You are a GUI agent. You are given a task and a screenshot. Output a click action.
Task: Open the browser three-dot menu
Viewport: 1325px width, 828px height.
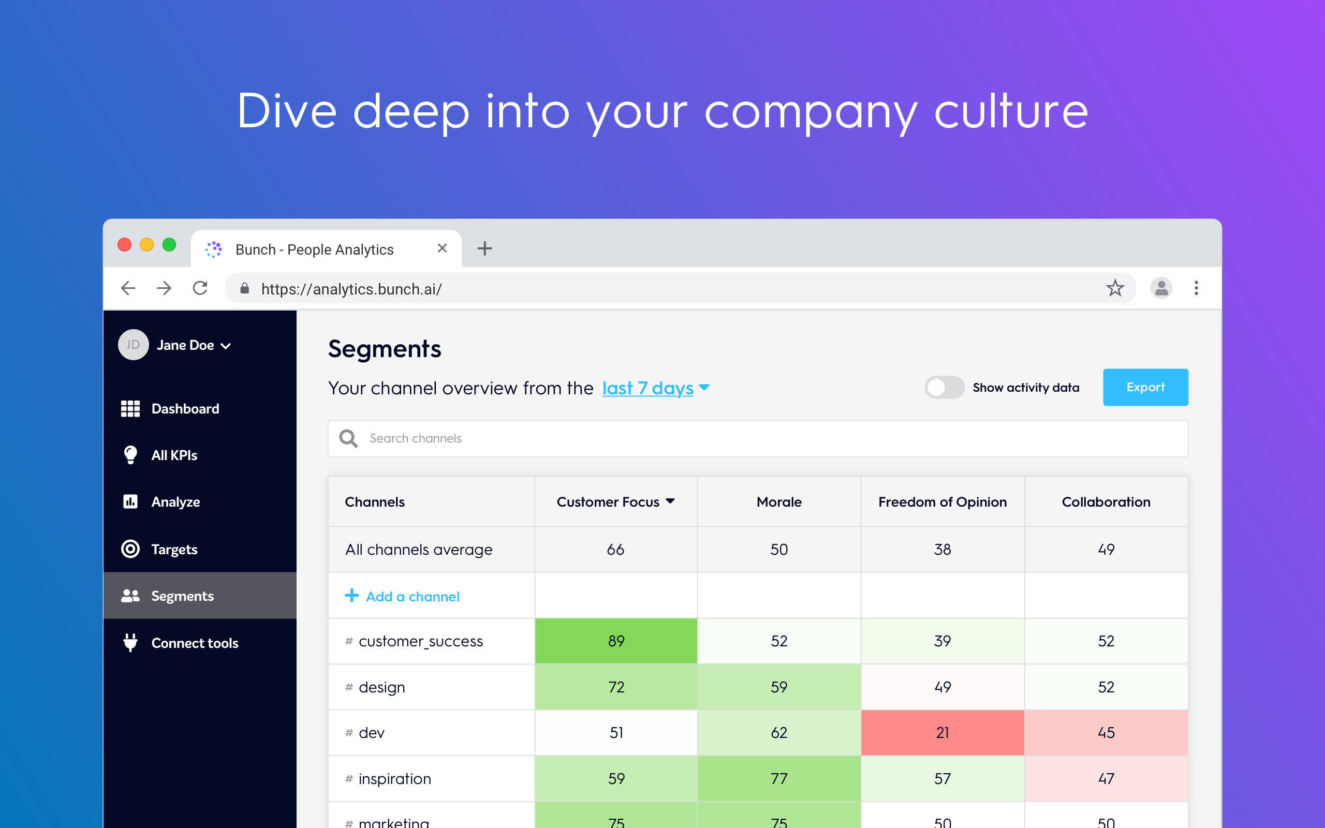click(1196, 288)
